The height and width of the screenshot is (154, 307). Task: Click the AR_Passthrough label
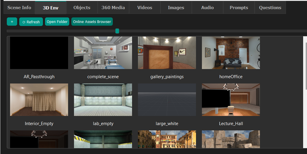click(39, 77)
